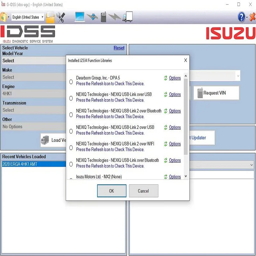This screenshot has width=256, height=256.
Task: Open Options for Isuzu Motors MX2
Action: [175, 177]
